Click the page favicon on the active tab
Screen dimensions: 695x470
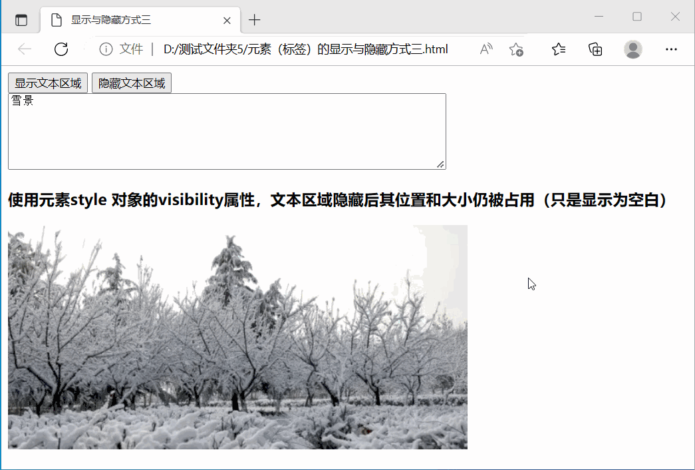pyautogui.click(x=56, y=20)
